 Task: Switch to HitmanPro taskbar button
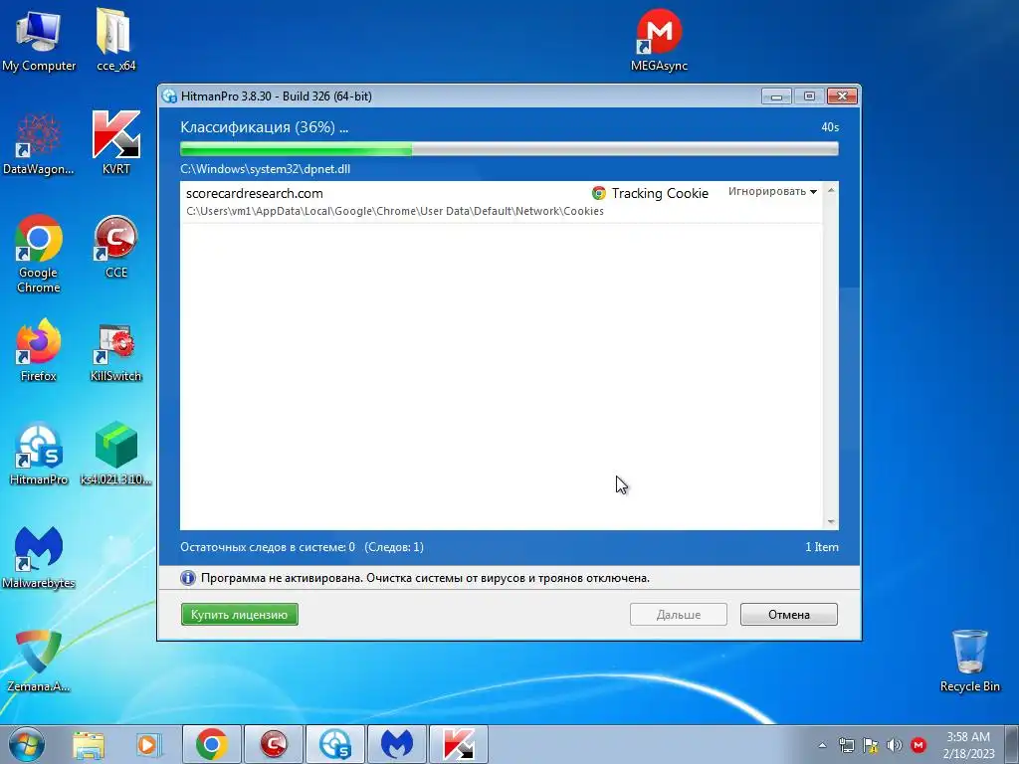335,744
